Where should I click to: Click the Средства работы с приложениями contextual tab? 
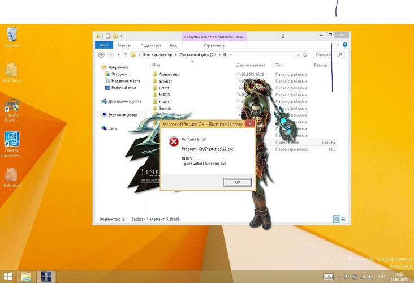click(x=214, y=37)
